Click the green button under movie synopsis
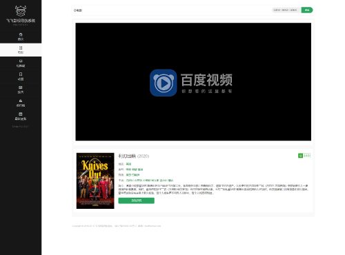The image size is (345, 255). point(137,201)
